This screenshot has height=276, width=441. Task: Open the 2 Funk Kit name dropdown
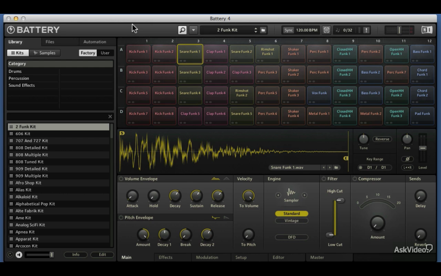pyautogui.click(x=227, y=30)
